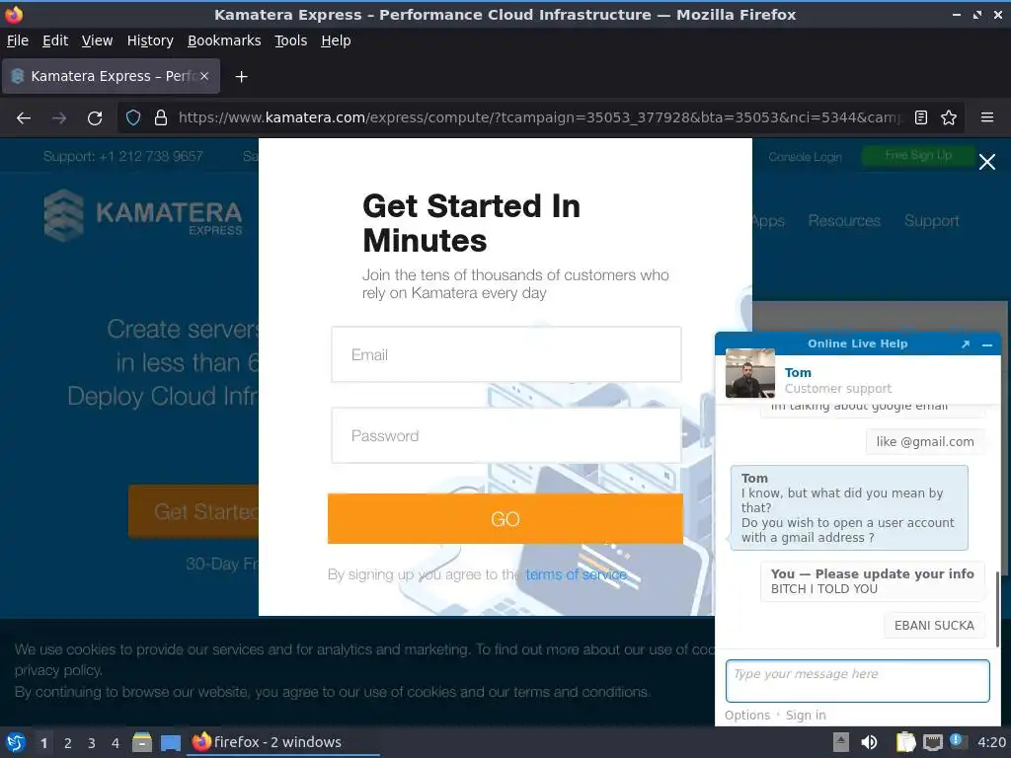Open the network tray icon
The height and width of the screenshot is (758, 1011).
[932, 742]
